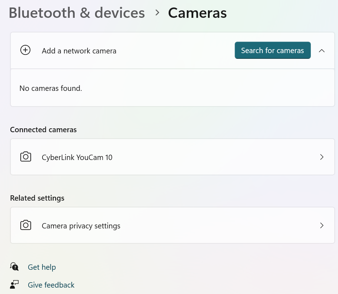Click the Give feedback person icon
Image resolution: width=338 pixels, height=294 pixels.
pos(14,284)
